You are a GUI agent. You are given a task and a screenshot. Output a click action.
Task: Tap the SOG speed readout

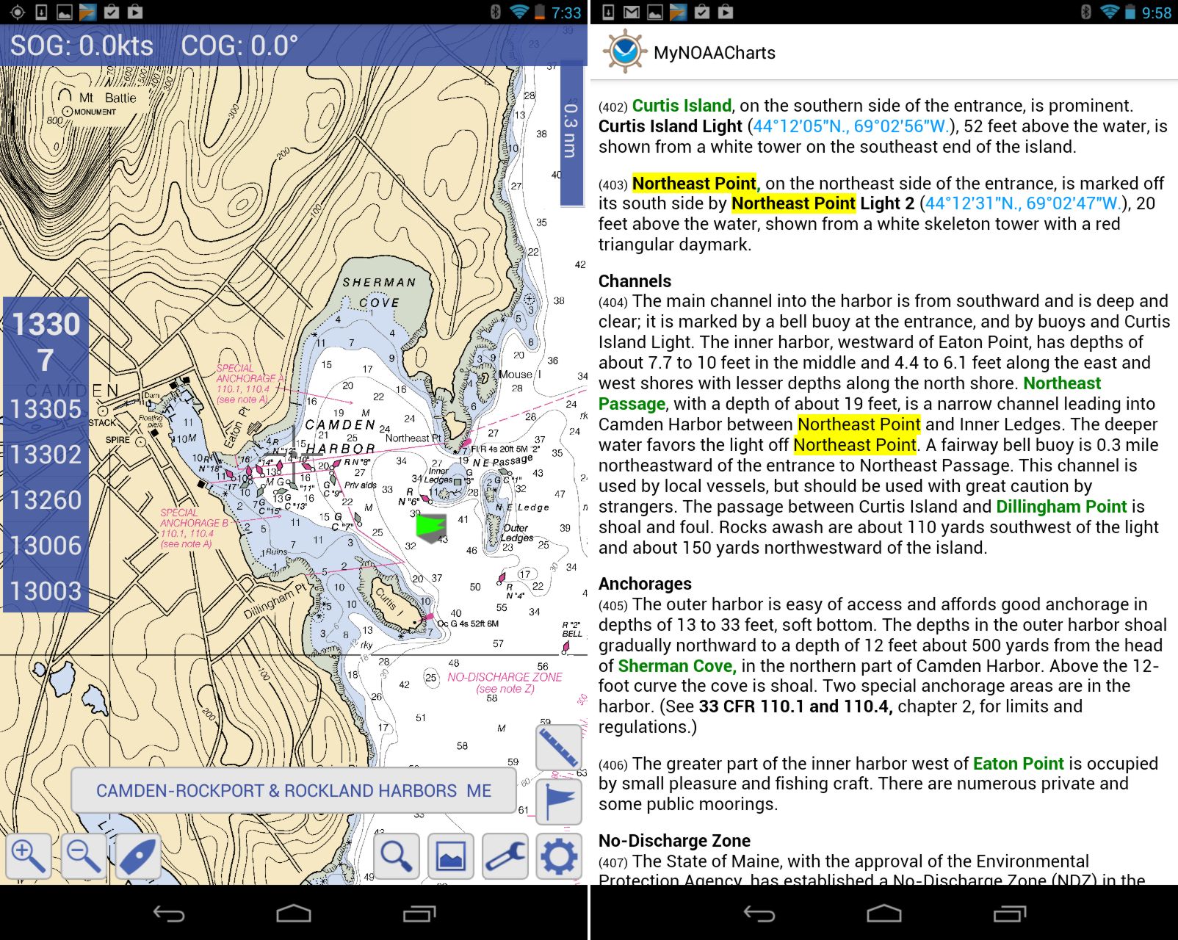(82, 46)
